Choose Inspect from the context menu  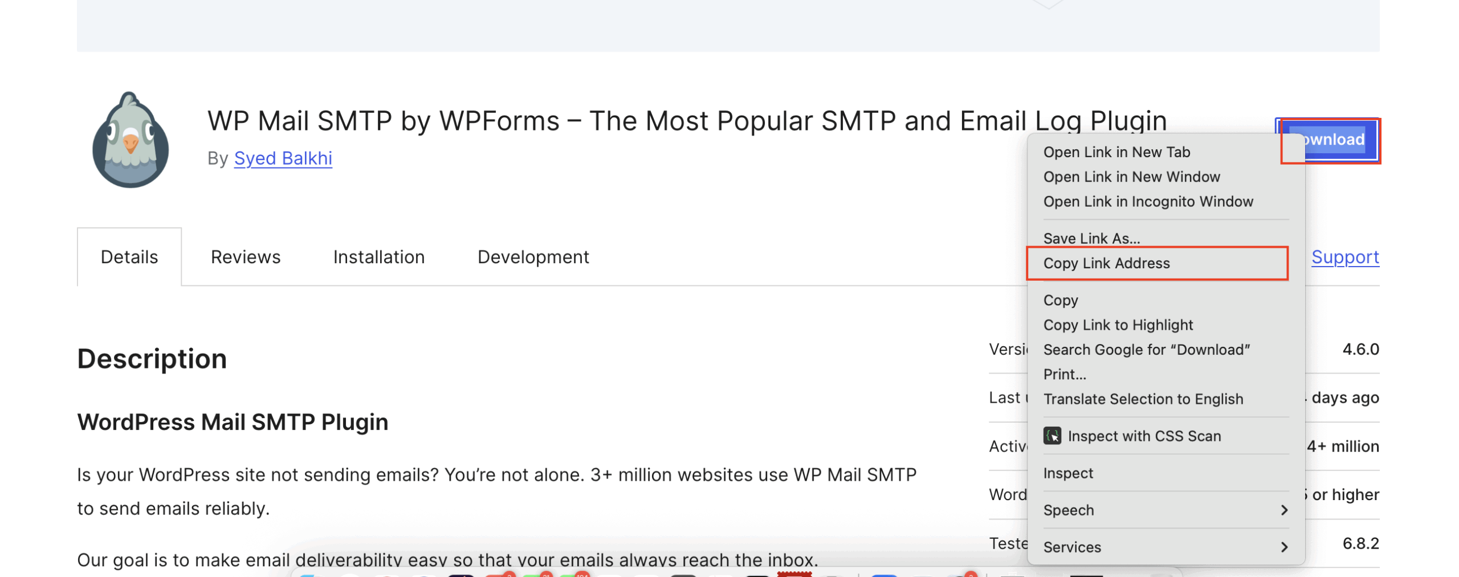click(x=1068, y=473)
